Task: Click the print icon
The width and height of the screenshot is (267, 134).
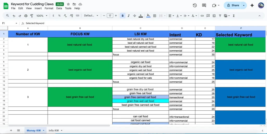Action: (26, 16)
